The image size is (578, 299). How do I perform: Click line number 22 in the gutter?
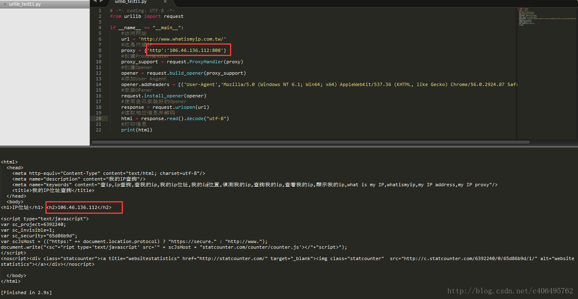99,130
